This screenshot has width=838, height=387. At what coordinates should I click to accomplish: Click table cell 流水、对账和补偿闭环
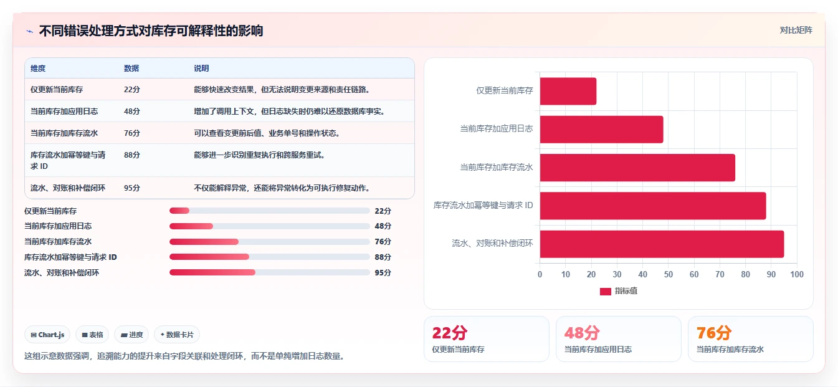(68, 188)
